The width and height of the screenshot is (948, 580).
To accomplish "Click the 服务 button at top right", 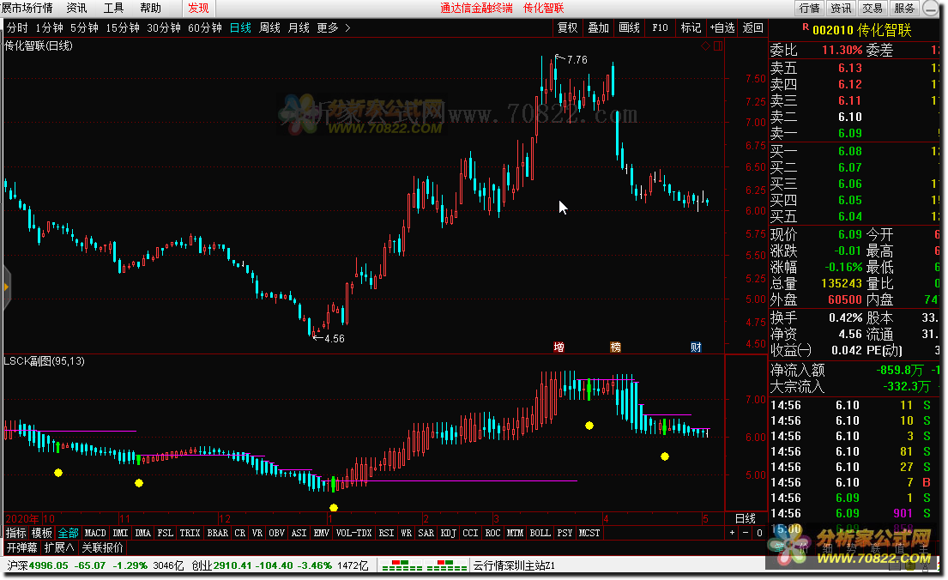I will 904,8.
